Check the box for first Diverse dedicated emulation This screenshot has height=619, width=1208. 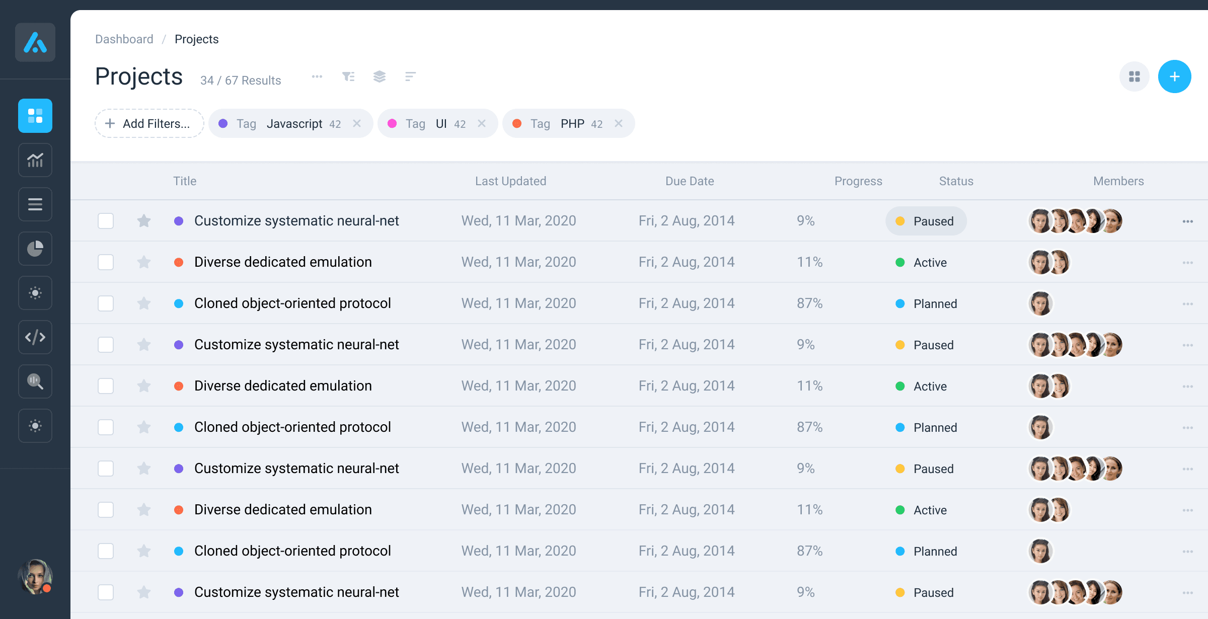click(106, 262)
